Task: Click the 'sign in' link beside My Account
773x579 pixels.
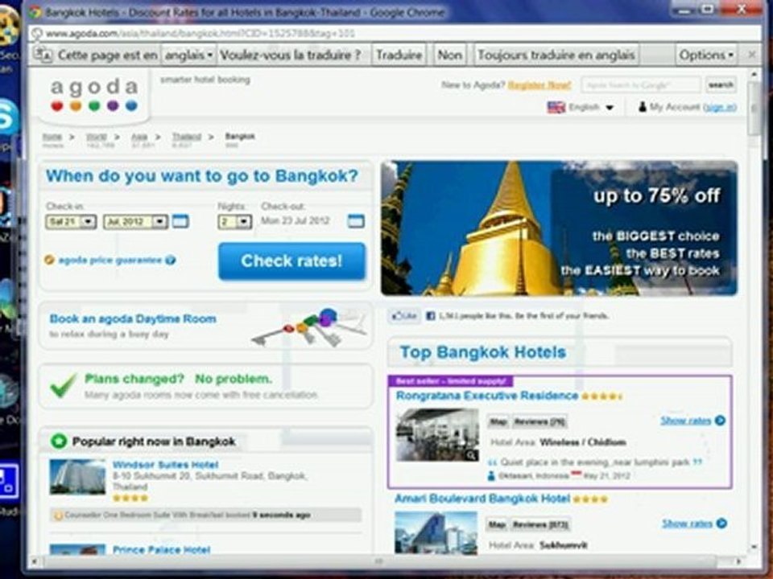Action: point(720,107)
